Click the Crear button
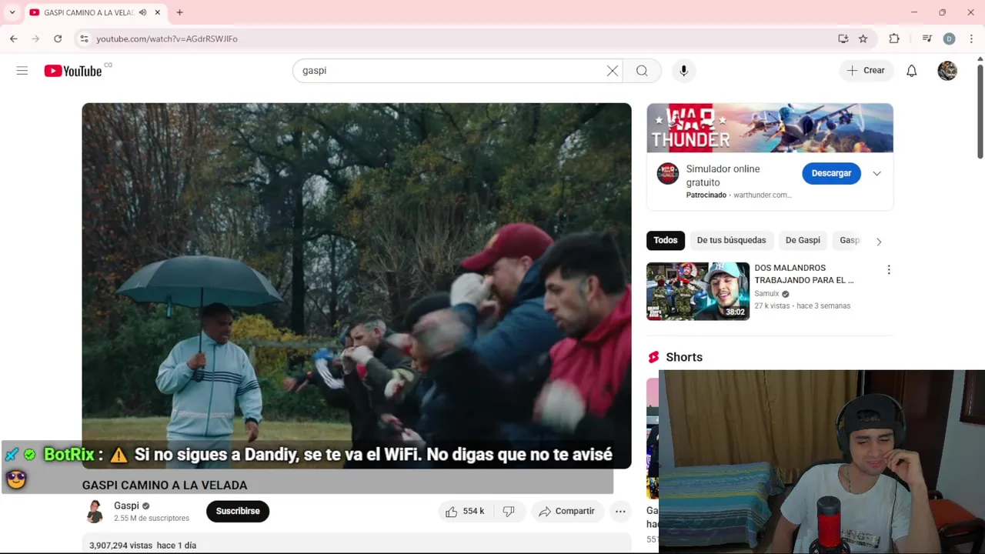Image resolution: width=985 pixels, height=554 pixels. click(866, 71)
